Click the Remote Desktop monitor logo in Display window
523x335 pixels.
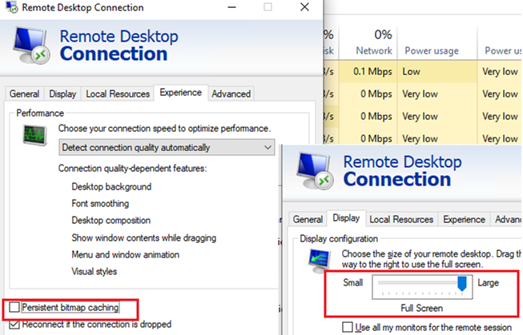click(x=315, y=171)
